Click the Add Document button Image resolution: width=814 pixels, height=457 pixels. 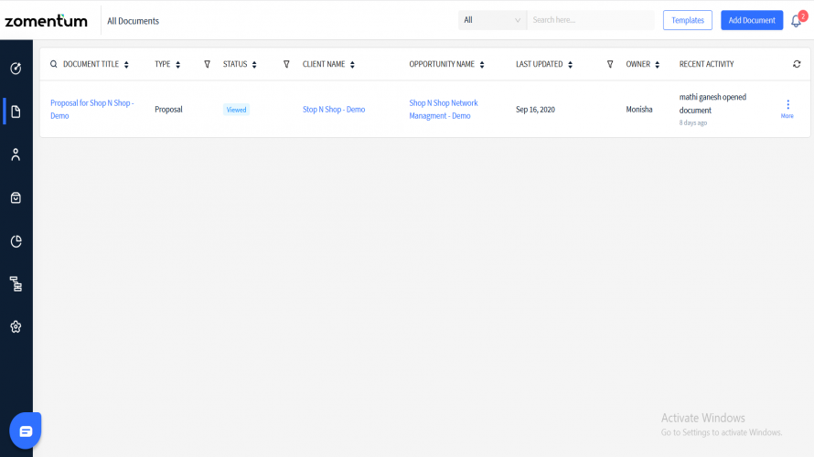click(x=751, y=20)
